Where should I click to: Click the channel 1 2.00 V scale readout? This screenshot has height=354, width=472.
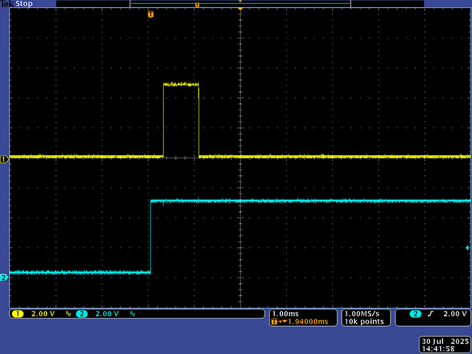[42, 314]
